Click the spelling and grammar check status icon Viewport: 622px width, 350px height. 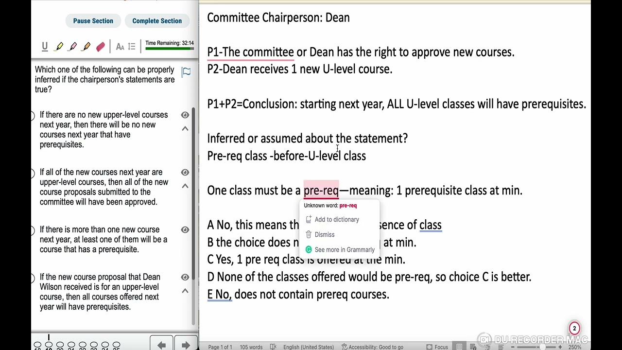[273, 347]
